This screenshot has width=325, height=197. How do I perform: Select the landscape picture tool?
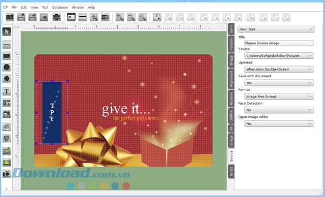tap(7, 162)
